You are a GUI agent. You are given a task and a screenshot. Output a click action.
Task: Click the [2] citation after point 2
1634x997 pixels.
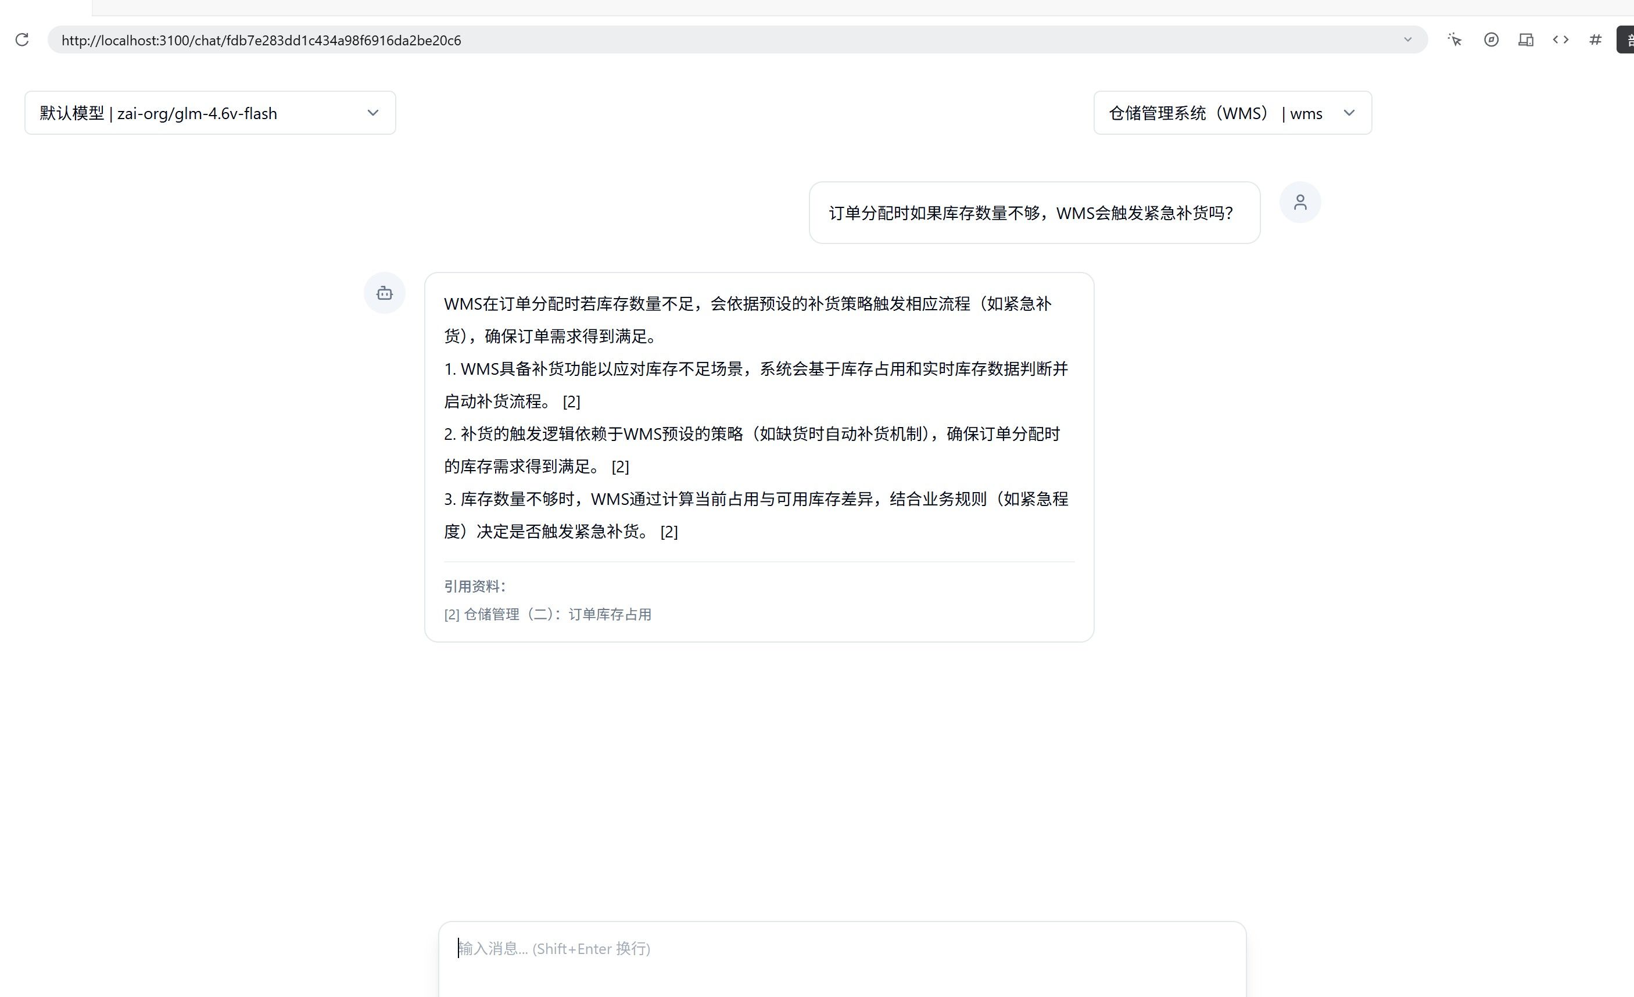click(x=620, y=467)
